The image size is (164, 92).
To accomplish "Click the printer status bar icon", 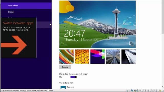I will pyautogui.click(x=135, y=90).
